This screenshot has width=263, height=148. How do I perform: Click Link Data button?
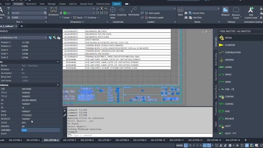[195, 17]
